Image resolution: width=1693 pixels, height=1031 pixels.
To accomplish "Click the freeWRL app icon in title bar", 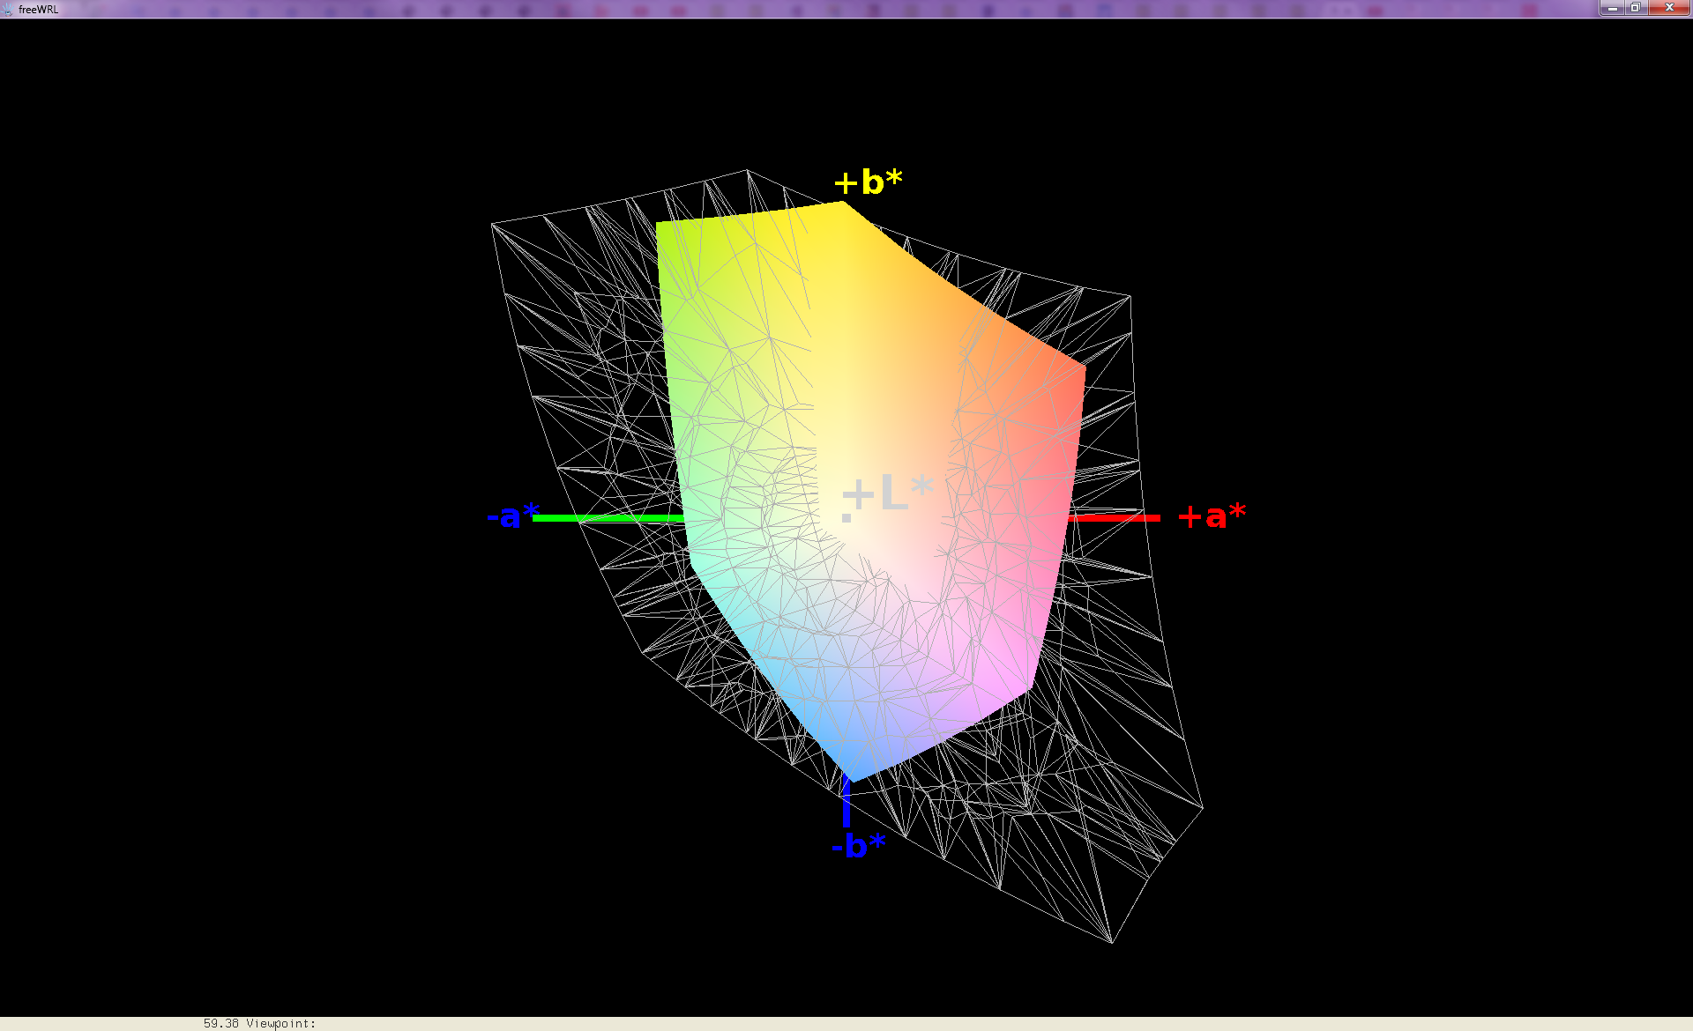I will pos(8,9).
